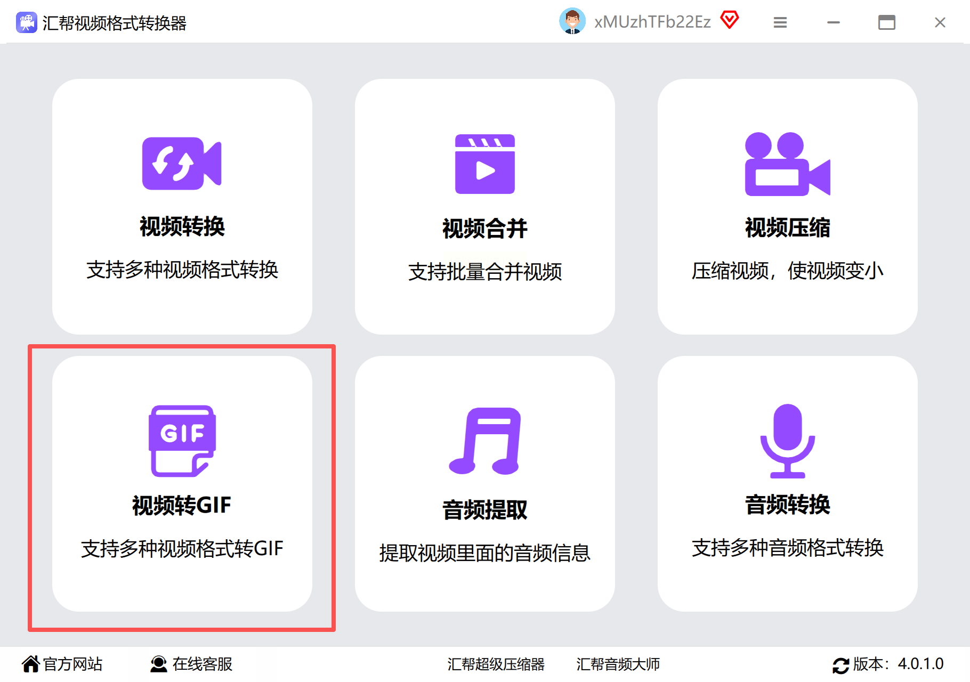Click the red VIP diamond badge

(730, 20)
